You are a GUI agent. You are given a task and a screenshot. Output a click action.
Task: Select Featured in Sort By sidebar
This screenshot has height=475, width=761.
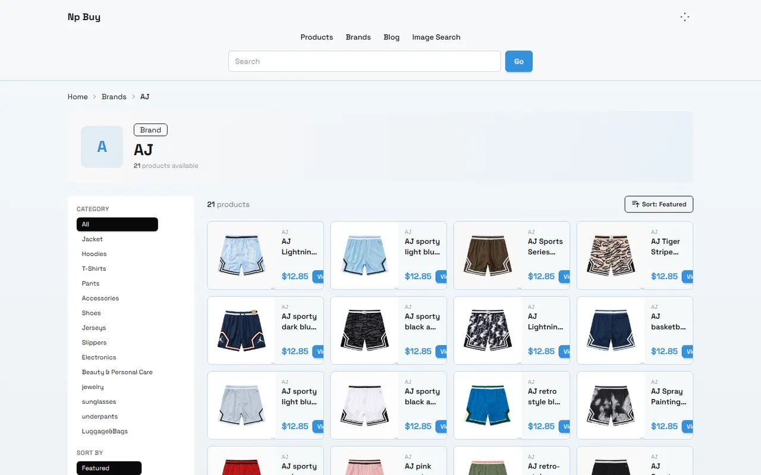click(109, 468)
